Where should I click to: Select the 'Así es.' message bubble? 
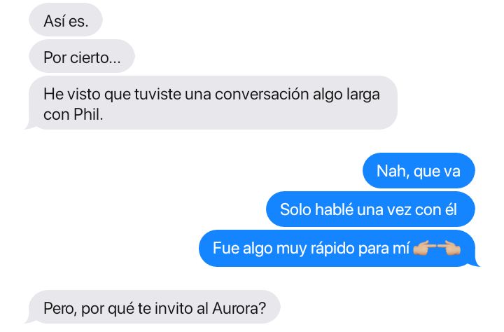(66, 20)
